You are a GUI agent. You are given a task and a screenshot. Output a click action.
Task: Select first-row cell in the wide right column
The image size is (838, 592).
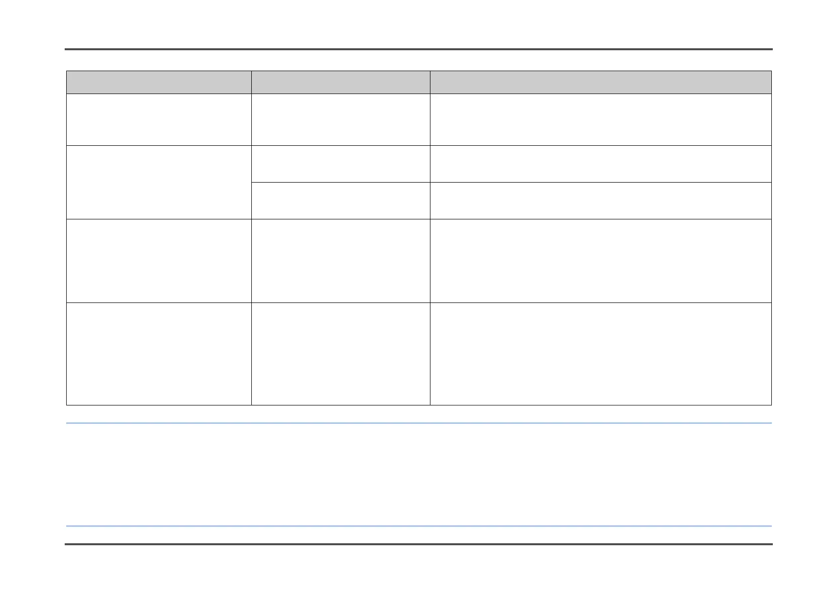point(601,119)
